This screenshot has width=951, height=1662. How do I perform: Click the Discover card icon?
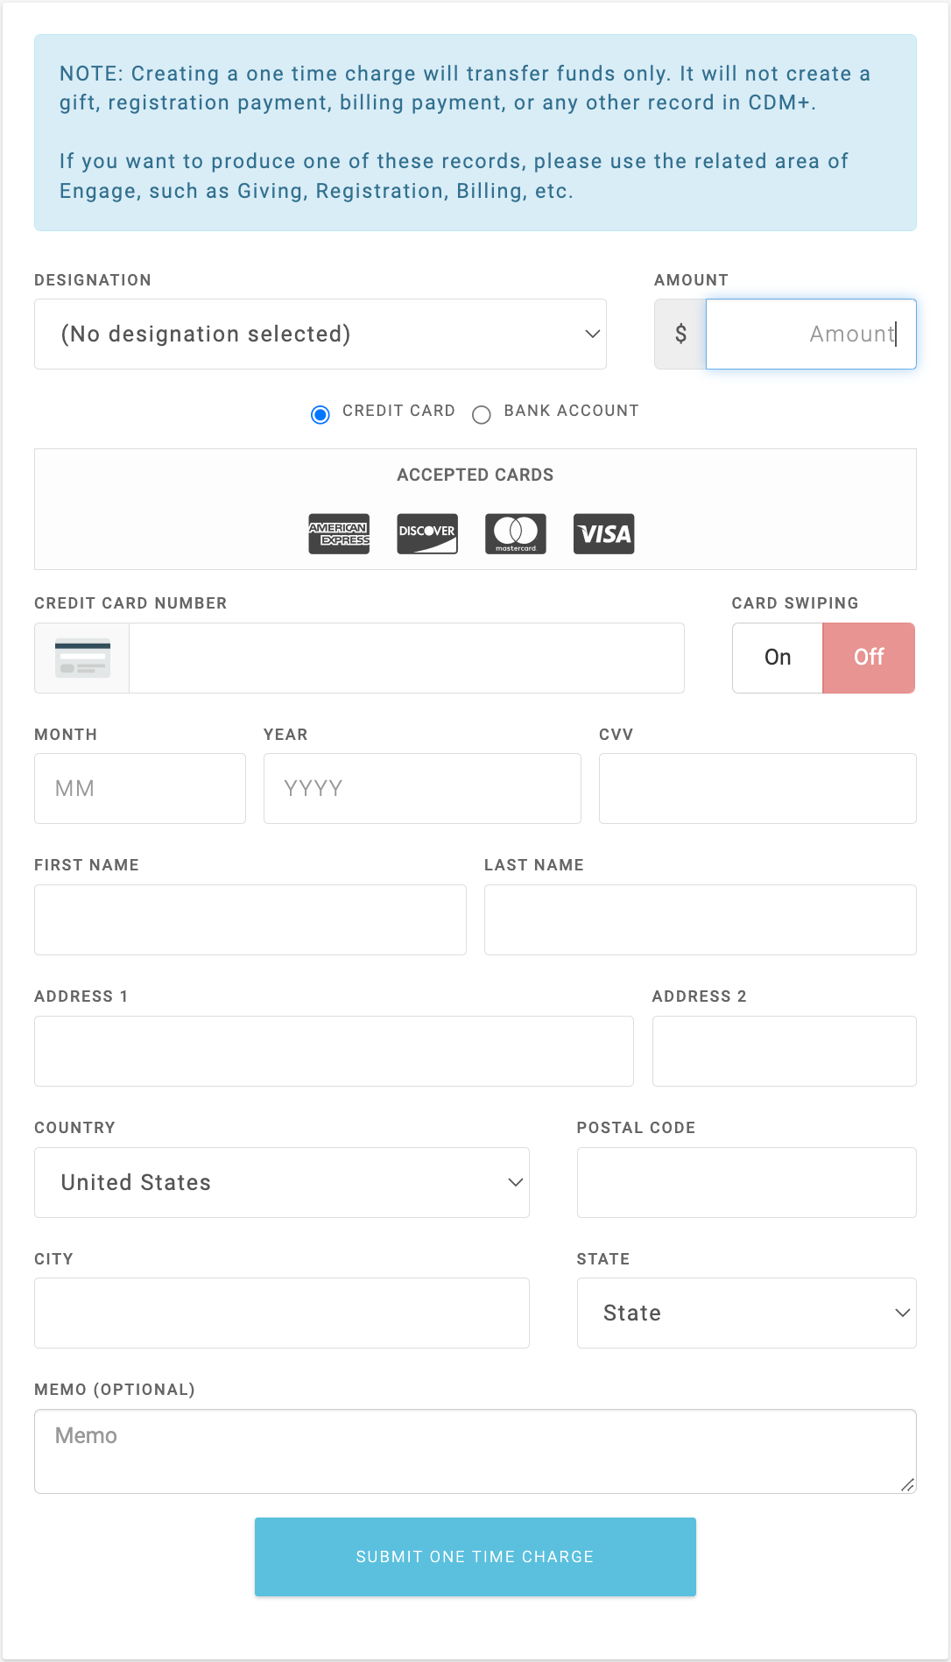click(x=427, y=534)
